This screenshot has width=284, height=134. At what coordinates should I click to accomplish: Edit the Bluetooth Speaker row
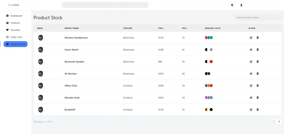tap(251, 62)
